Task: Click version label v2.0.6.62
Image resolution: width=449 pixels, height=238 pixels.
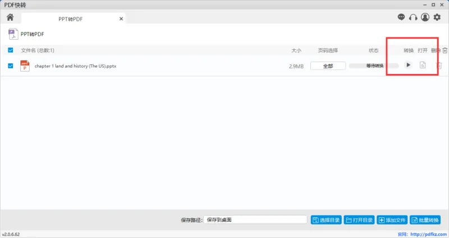Action: [x=11, y=234]
